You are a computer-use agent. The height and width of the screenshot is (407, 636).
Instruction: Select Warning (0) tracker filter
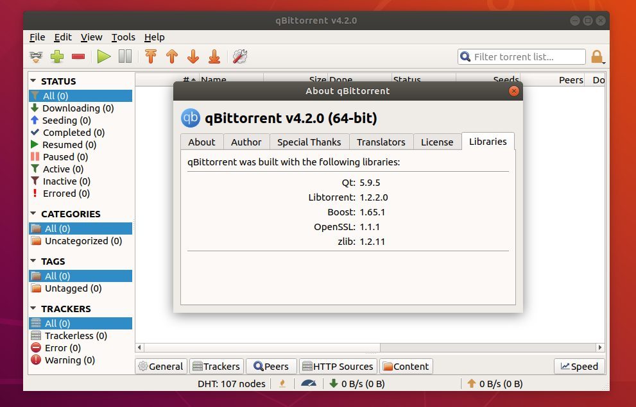click(80, 360)
